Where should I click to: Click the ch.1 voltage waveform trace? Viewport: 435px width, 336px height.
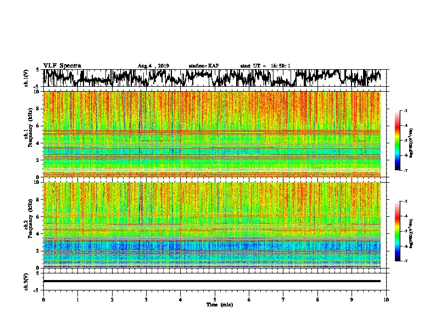click(211, 78)
